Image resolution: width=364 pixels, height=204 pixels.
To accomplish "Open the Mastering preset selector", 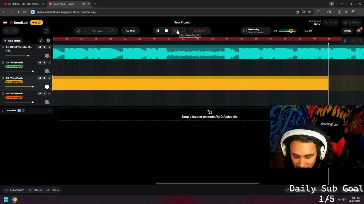I will point(256,31).
